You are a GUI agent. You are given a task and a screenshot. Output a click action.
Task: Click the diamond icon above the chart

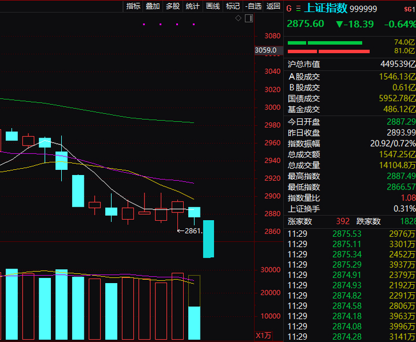pos(238,18)
